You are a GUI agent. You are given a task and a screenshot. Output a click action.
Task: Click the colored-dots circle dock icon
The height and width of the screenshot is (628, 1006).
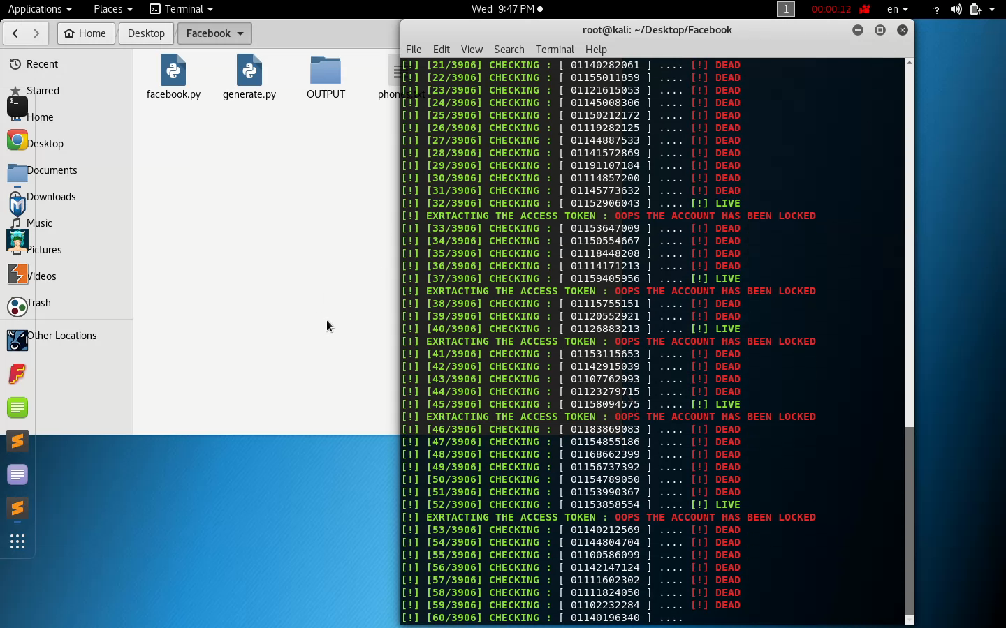17,307
